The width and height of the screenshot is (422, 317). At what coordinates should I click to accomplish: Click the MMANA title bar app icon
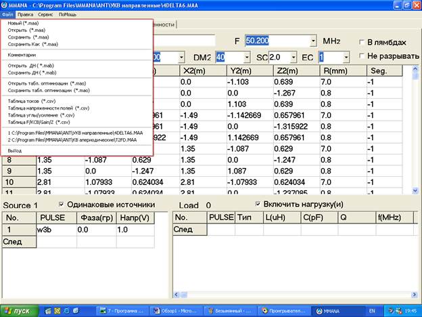click(5, 5)
